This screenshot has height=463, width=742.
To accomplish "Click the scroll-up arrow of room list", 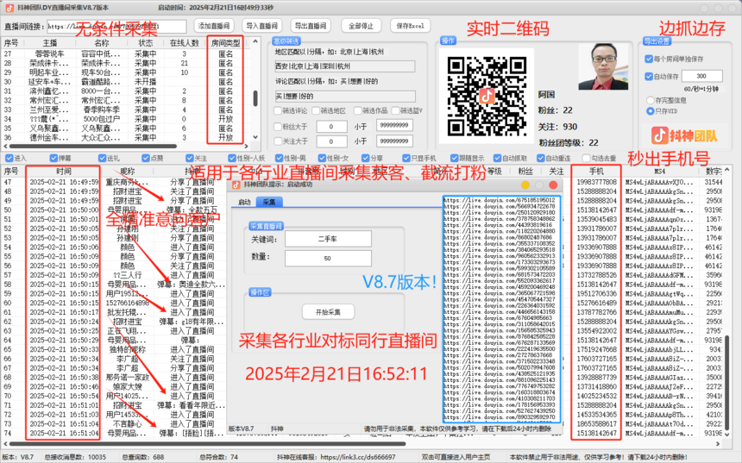I will (255, 41).
